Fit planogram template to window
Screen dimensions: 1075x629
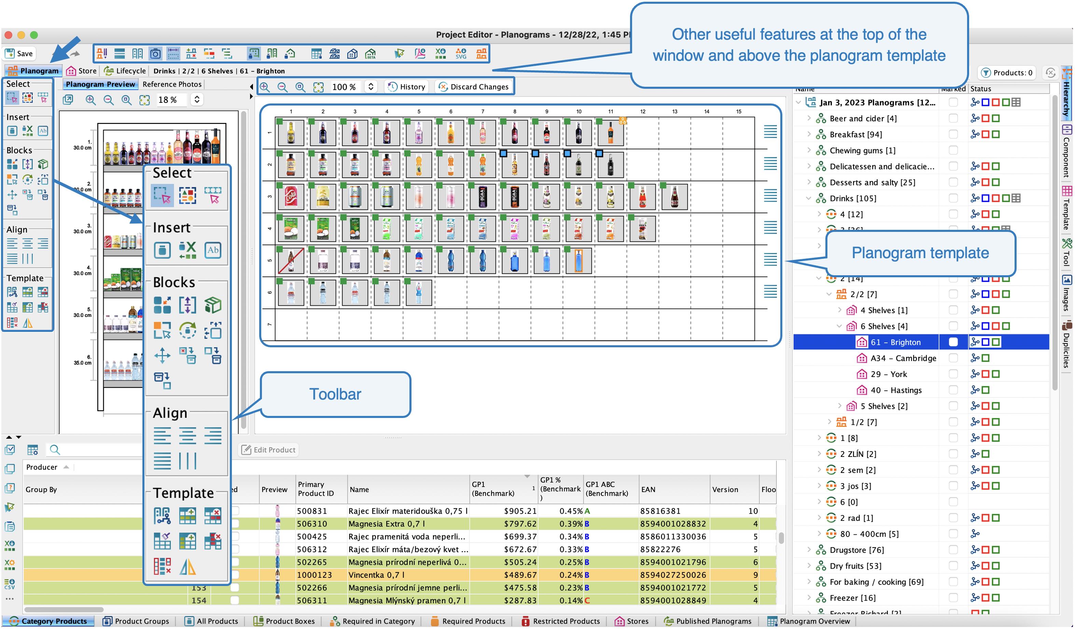click(x=318, y=87)
